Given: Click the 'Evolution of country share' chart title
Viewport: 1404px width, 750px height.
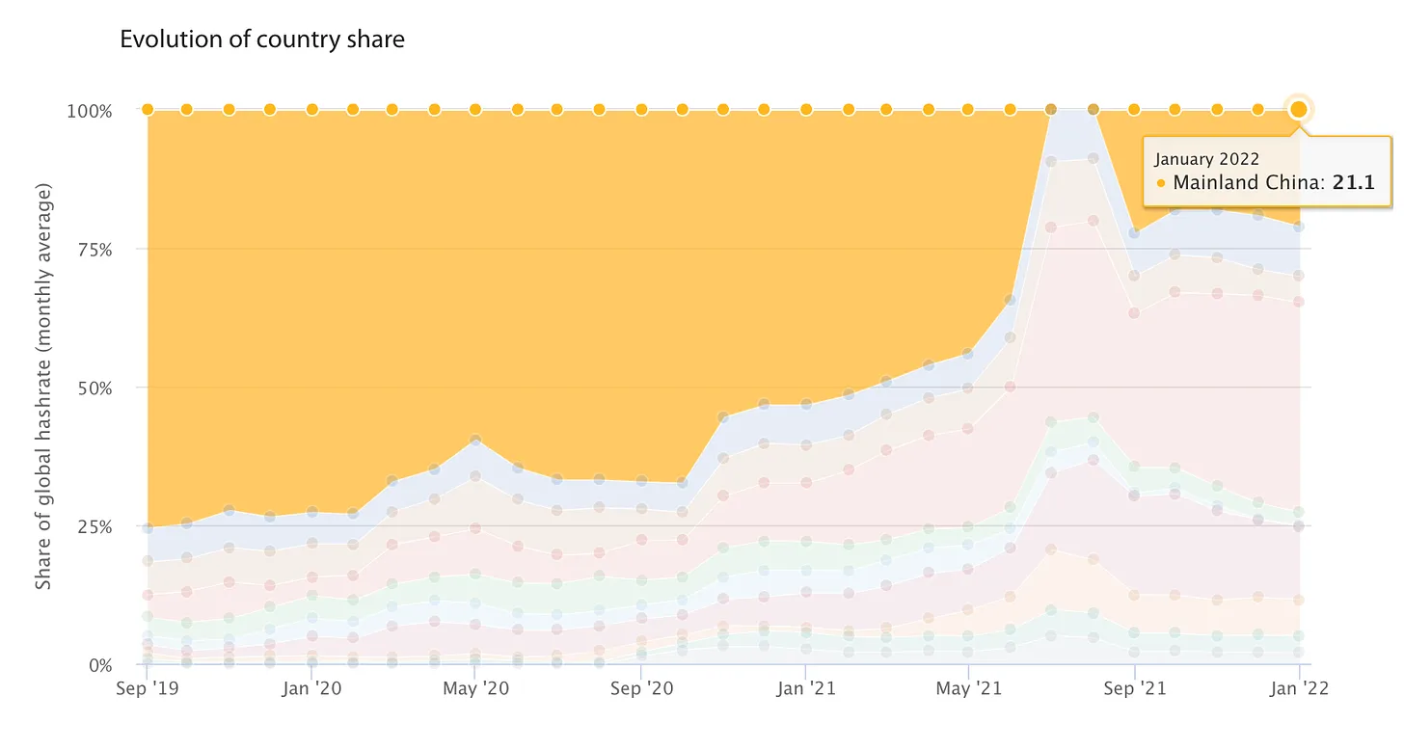Looking at the screenshot, I should point(261,40).
